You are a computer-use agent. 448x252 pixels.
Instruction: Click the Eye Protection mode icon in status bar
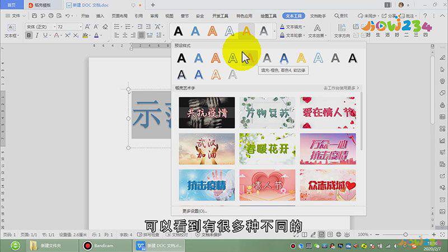coord(347,235)
